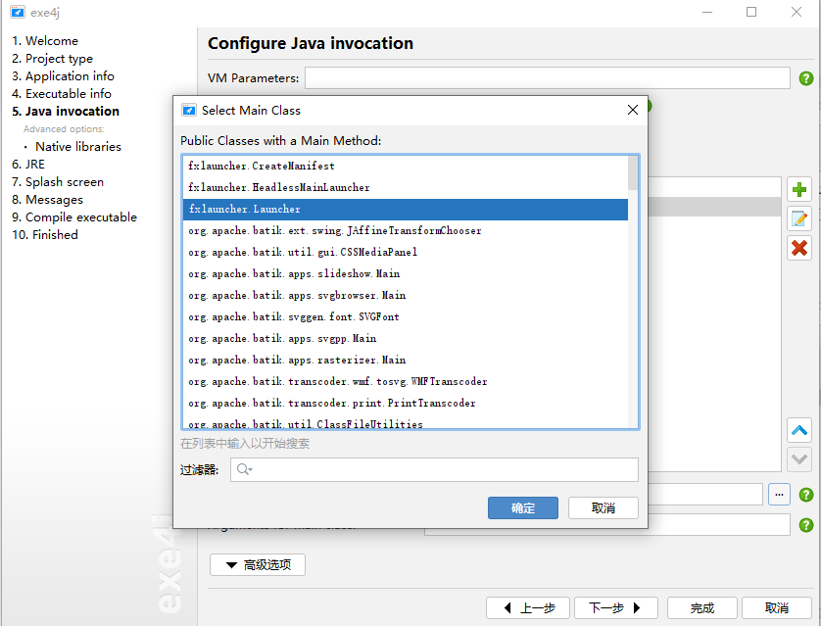Open step 4. Executable info
The image size is (821, 626).
click(62, 94)
